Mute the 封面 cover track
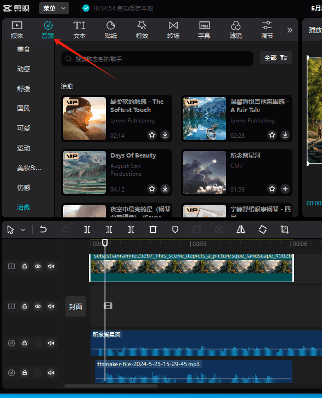The image size is (322, 398). (51, 306)
